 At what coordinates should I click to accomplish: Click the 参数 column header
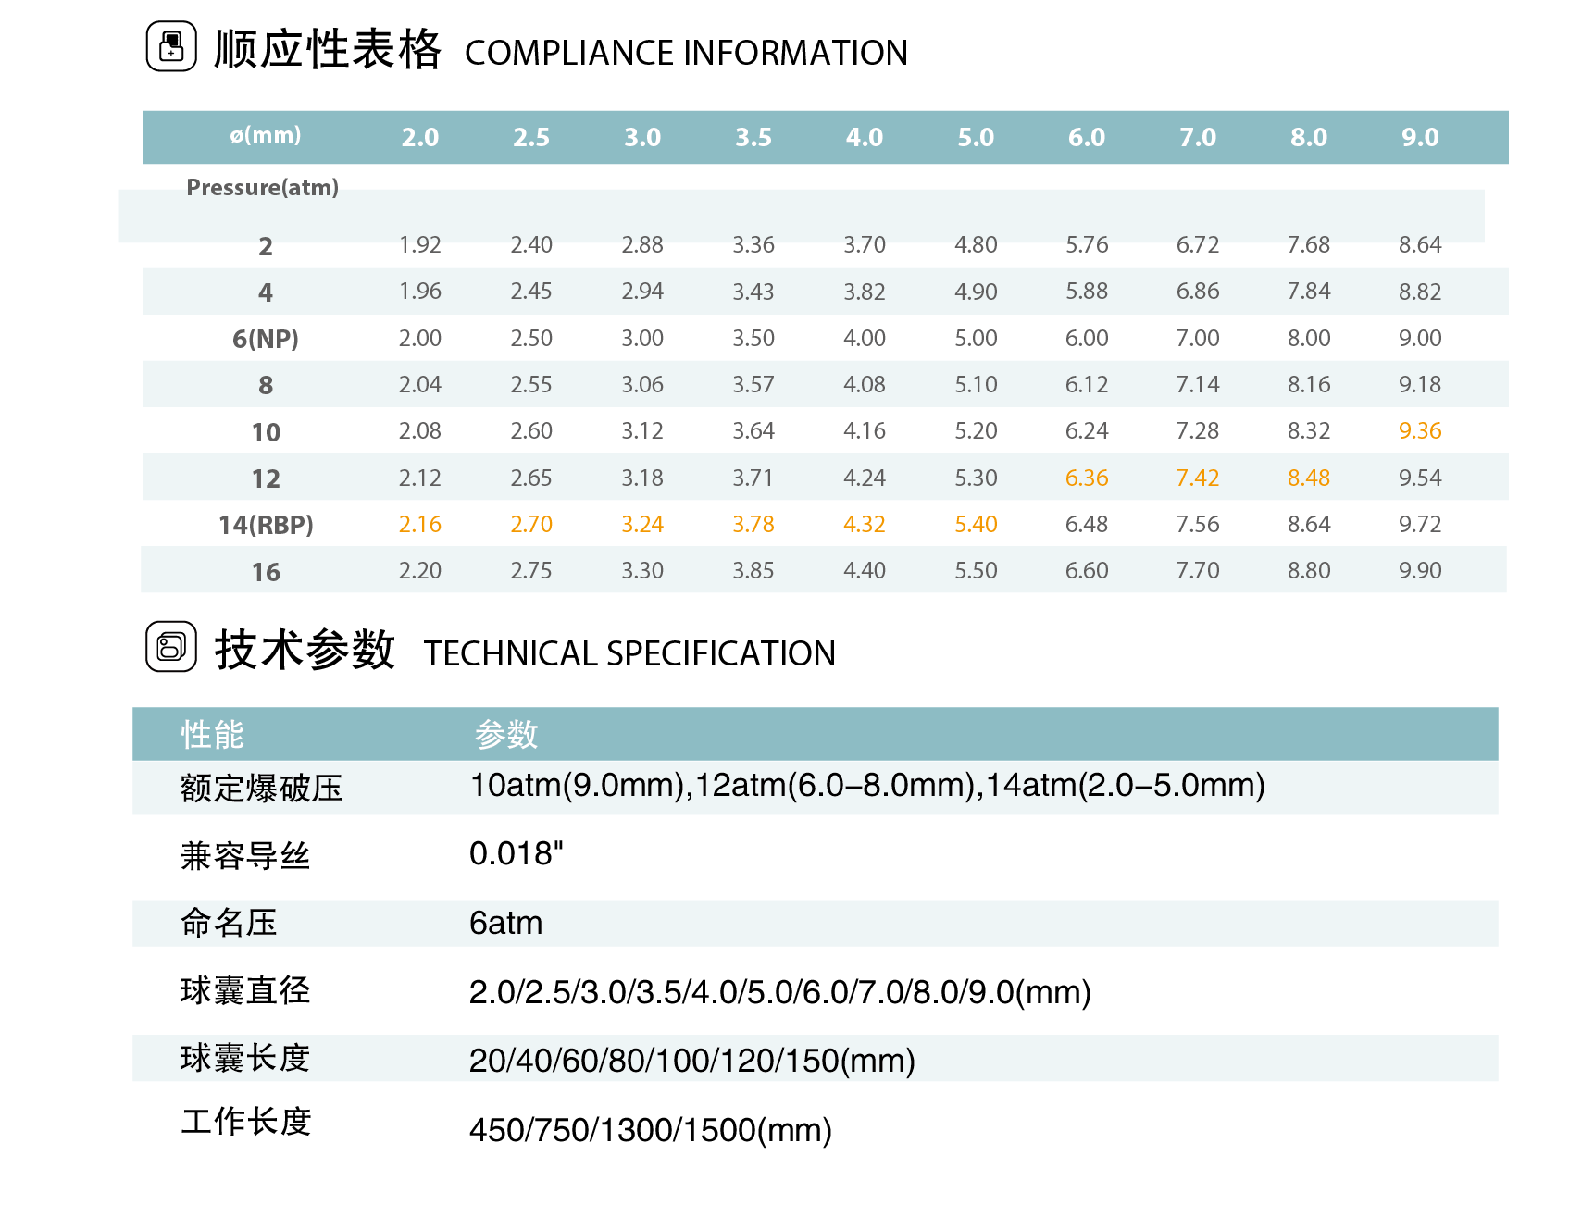505,735
